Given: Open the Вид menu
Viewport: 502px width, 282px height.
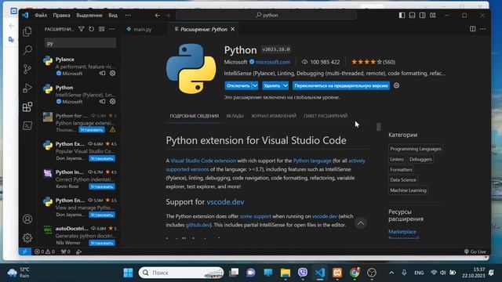Looking at the screenshot, I should (x=113, y=15).
